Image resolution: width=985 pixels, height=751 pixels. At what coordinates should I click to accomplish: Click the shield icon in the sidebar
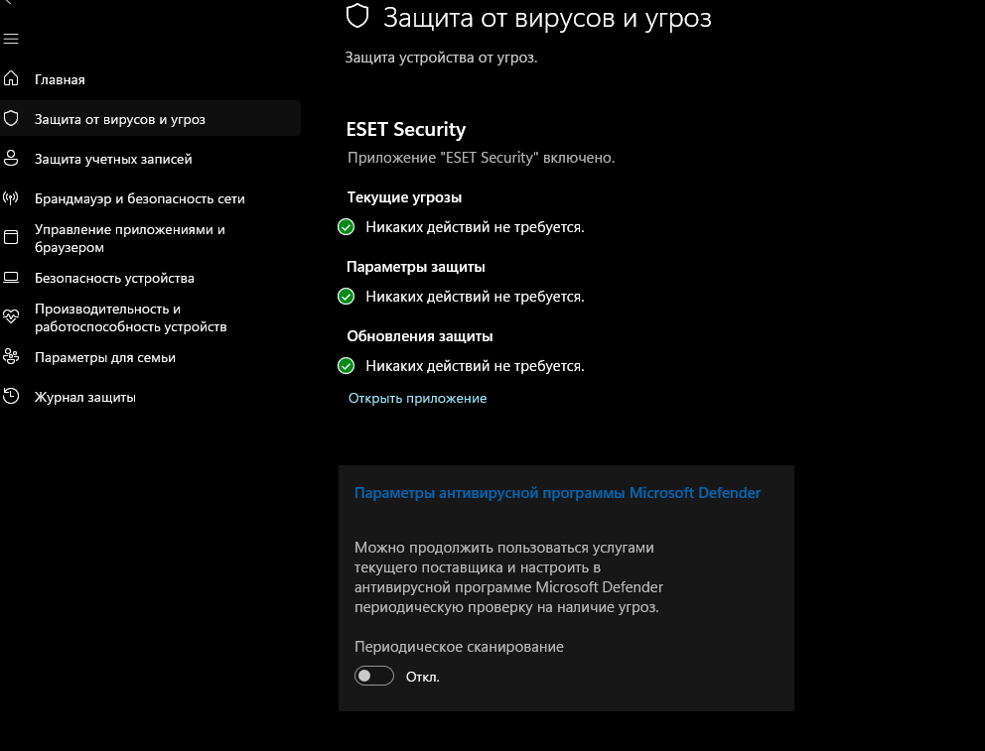(11, 119)
